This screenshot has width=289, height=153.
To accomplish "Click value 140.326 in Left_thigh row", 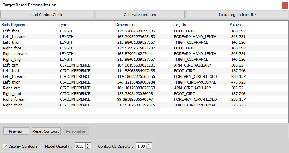I will tap(238, 42).
